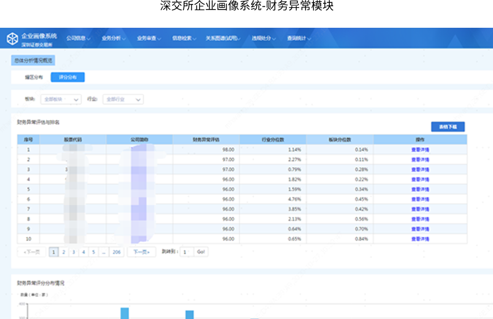Click the 表格下载 button

[448, 127]
